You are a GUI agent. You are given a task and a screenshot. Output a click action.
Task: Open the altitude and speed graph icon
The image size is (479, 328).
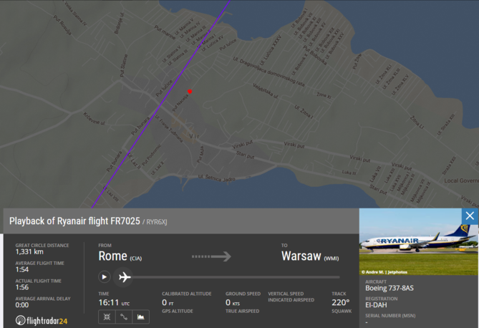(141, 317)
